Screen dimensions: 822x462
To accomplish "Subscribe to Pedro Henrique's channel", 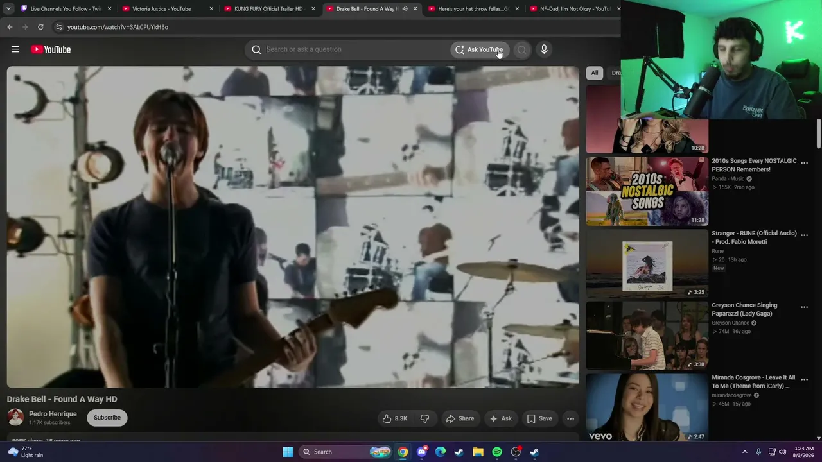I will tap(107, 418).
